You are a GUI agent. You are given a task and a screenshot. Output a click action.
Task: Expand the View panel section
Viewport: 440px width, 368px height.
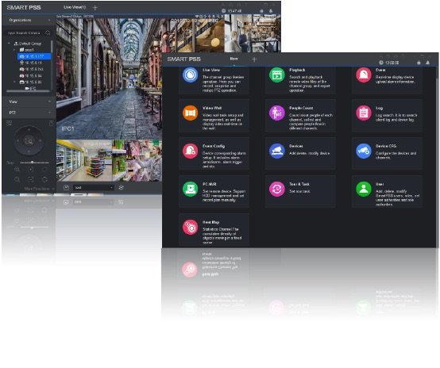click(29, 102)
